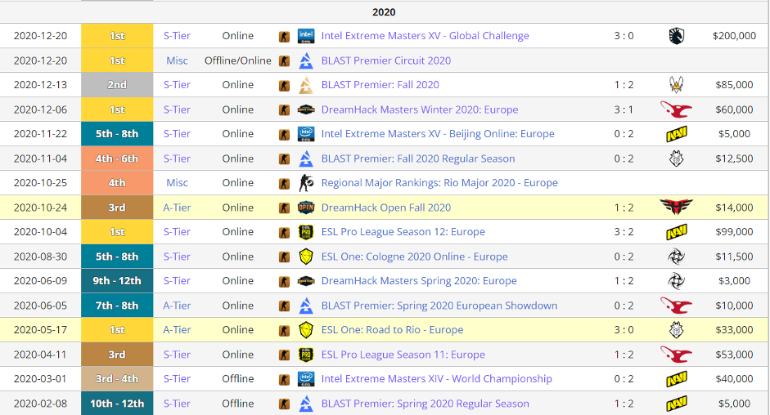Screen dimensions: 770x415
Task: Open BLAST Premier: Fall 2020 Regular Season link
Action: [x=418, y=158]
